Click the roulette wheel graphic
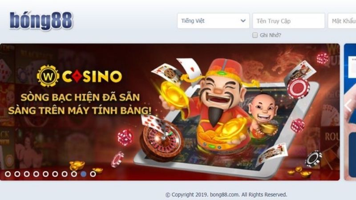 click(x=162, y=141)
